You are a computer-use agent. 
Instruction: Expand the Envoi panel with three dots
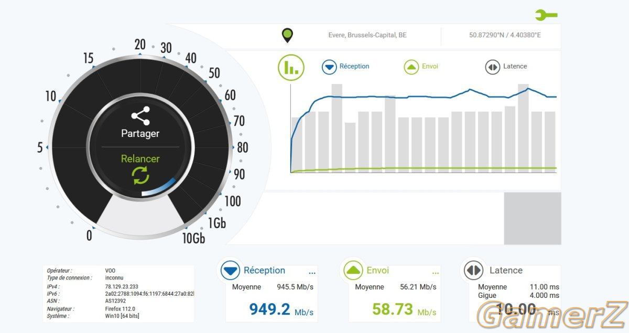coord(436,273)
